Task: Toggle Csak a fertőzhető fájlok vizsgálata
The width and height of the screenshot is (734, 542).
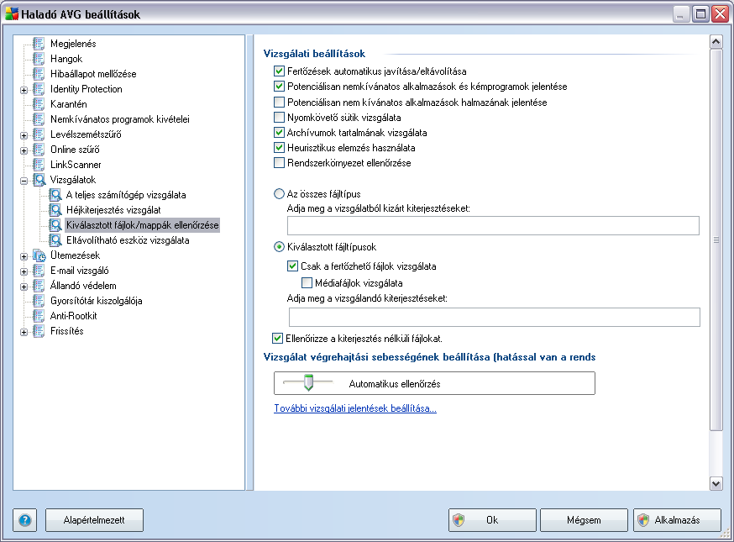Action: pyautogui.click(x=292, y=266)
